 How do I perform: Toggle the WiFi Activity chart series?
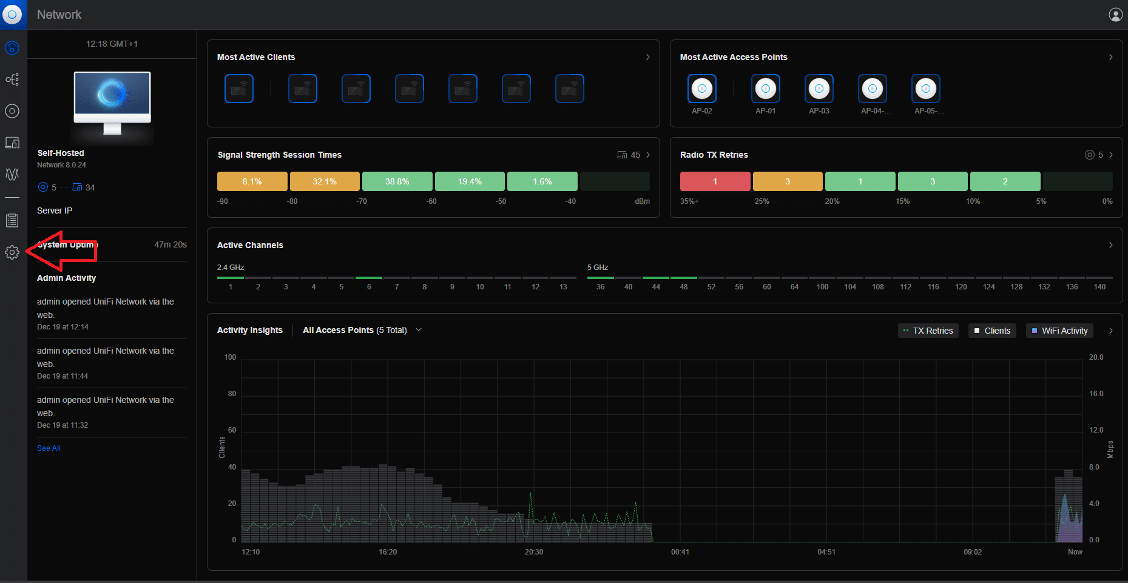coord(1059,331)
